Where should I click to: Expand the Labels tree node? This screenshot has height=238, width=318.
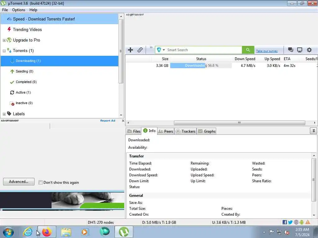(x=4, y=114)
